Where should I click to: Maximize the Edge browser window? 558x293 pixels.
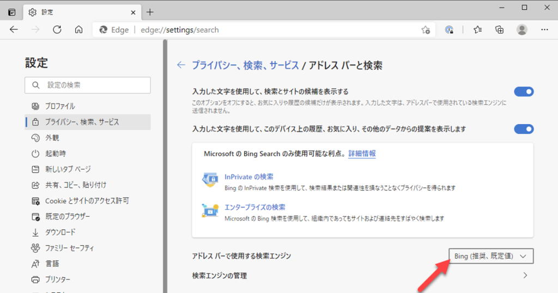(x=525, y=8)
